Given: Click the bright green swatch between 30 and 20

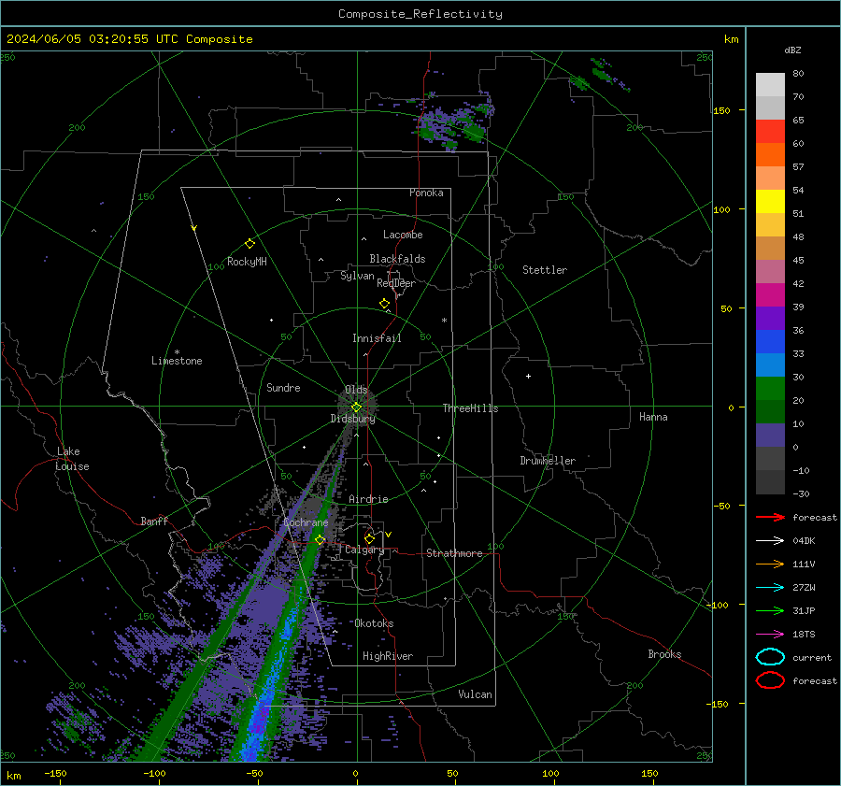Looking at the screenshot, I should click(x=770, y=388).
